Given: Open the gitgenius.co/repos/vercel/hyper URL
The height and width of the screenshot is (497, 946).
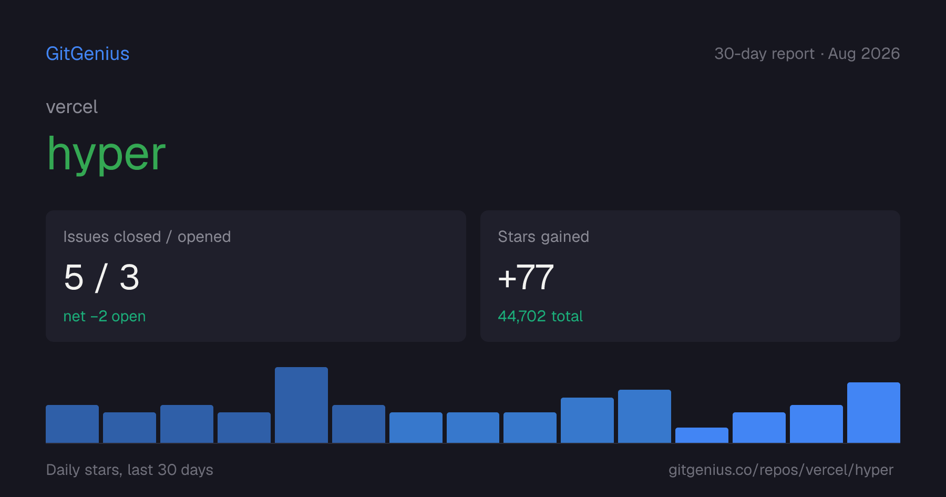Looking at the screenshot, I should [x=781, y=470].
